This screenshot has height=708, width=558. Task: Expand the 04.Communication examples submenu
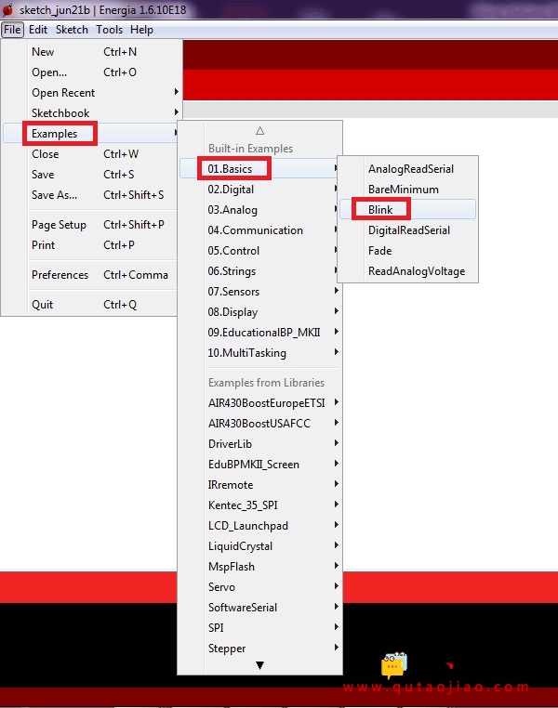coord(259,230)
